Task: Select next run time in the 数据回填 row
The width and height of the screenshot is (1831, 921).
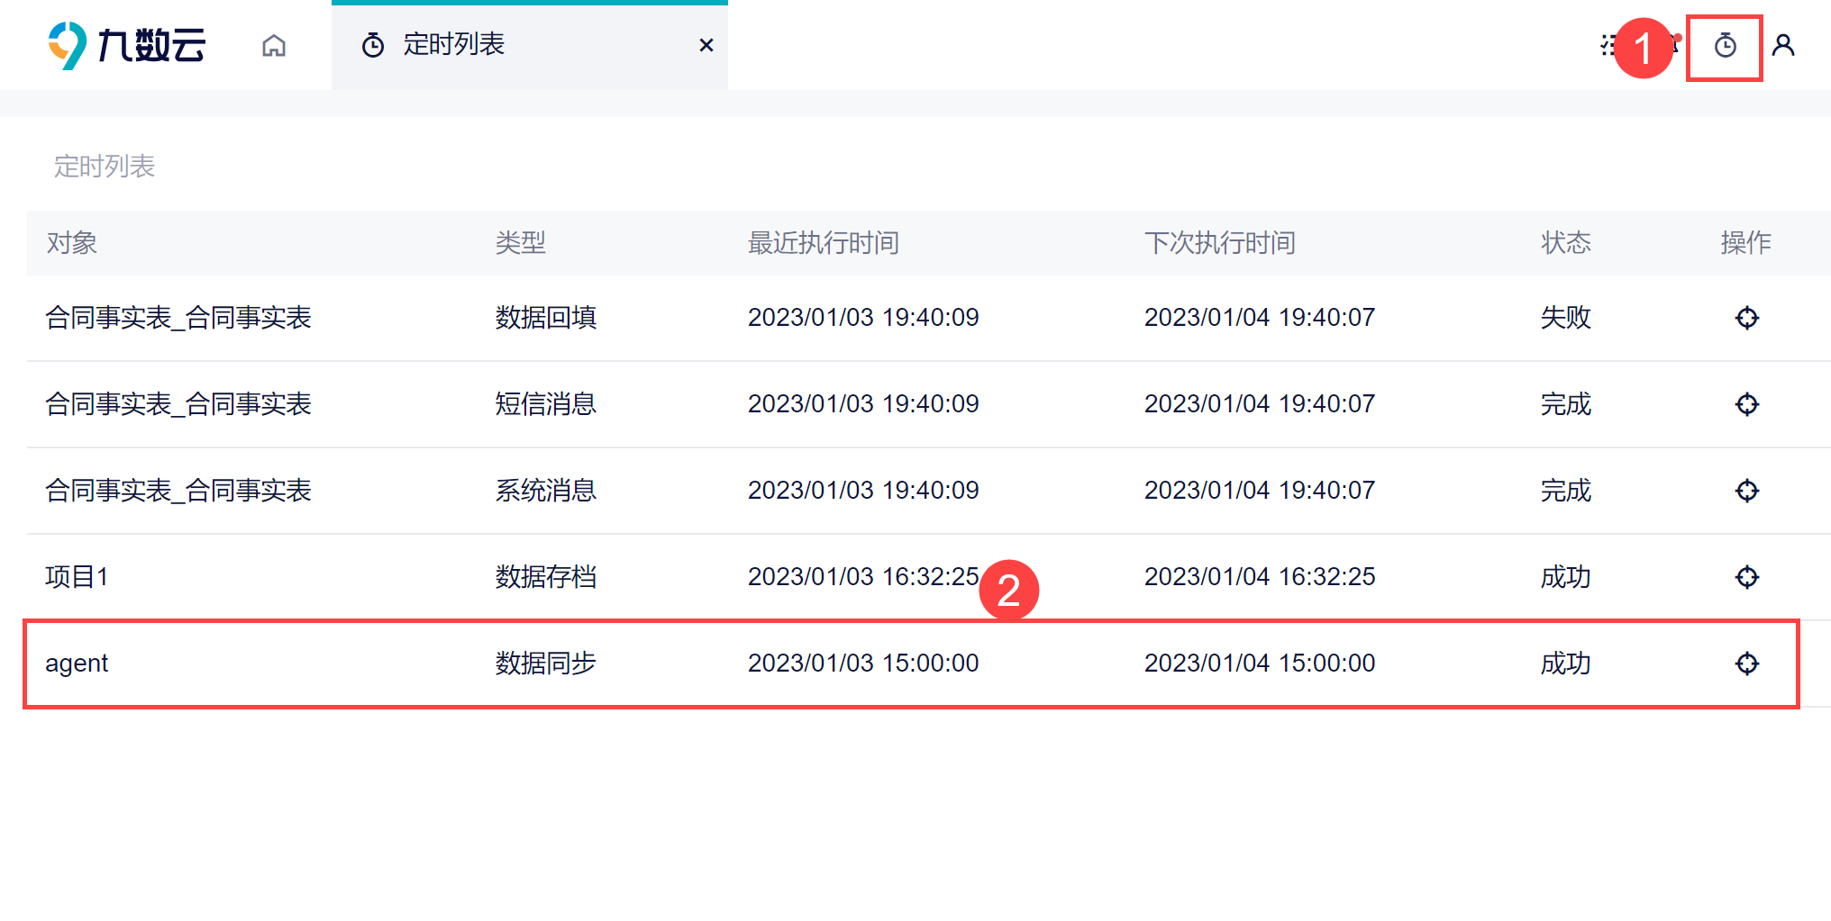Action: 1260,318
